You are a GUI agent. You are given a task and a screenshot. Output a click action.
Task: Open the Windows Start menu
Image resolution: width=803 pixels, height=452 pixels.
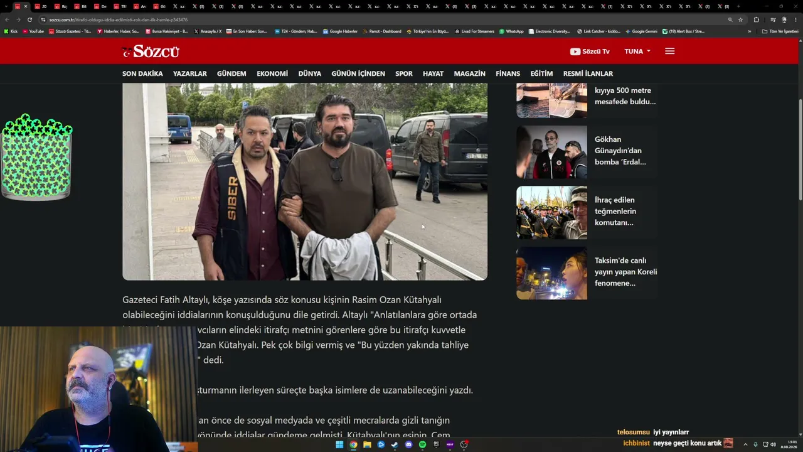pos(339,444)
